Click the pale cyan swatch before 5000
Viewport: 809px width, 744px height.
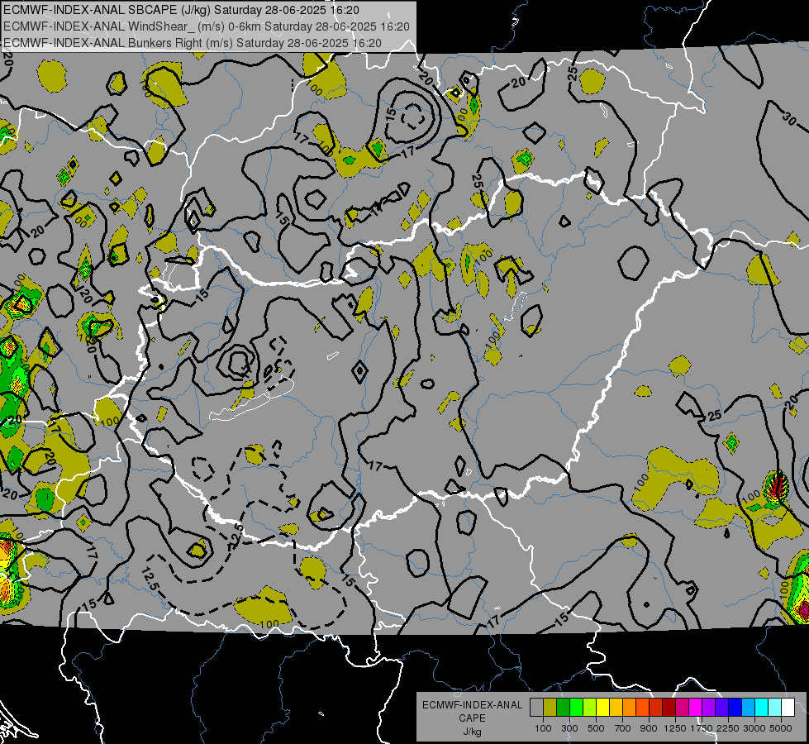[775, 707]
